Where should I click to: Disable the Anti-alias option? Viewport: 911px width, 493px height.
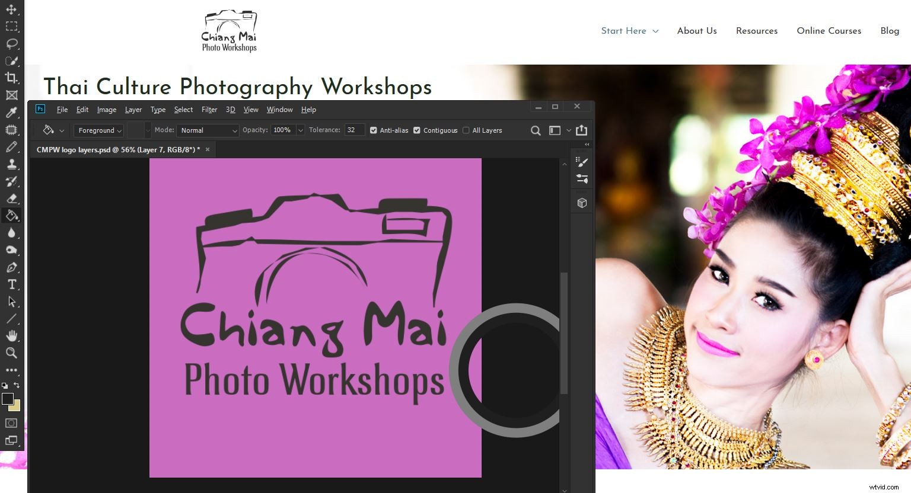(x=374, y=130)
